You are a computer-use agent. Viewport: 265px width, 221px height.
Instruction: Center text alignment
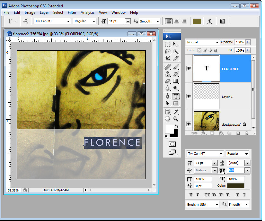[176, 21]
